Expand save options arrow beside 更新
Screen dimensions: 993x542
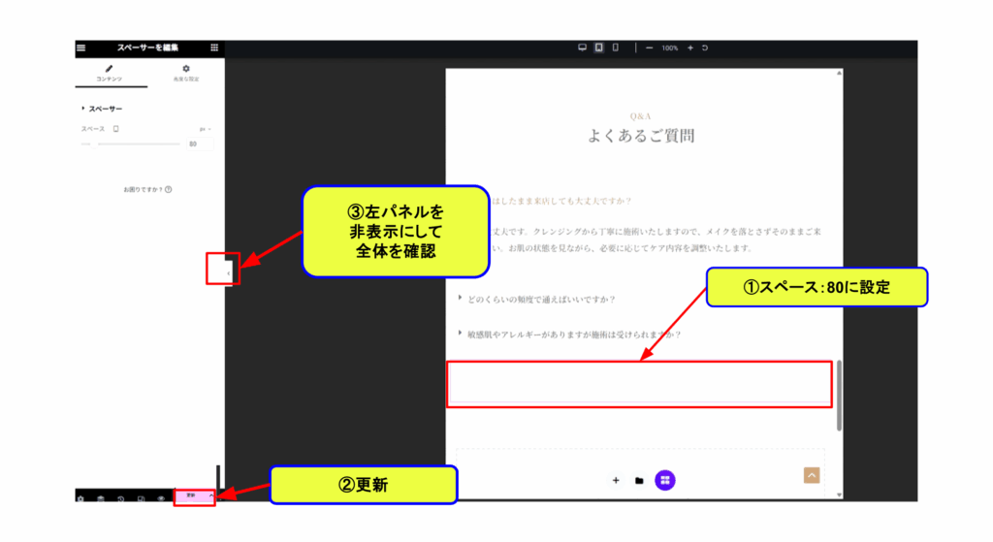point(210,495)
